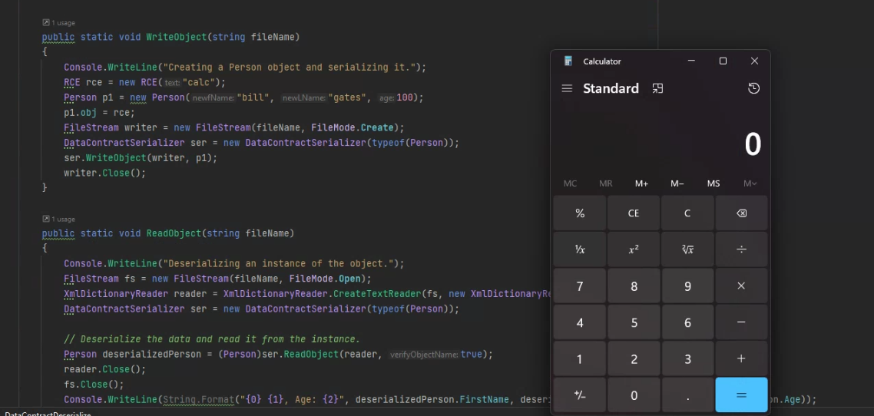874x416 pixels.
Task: Click the WriteObject method name in editor
Action: coord(177,37)
